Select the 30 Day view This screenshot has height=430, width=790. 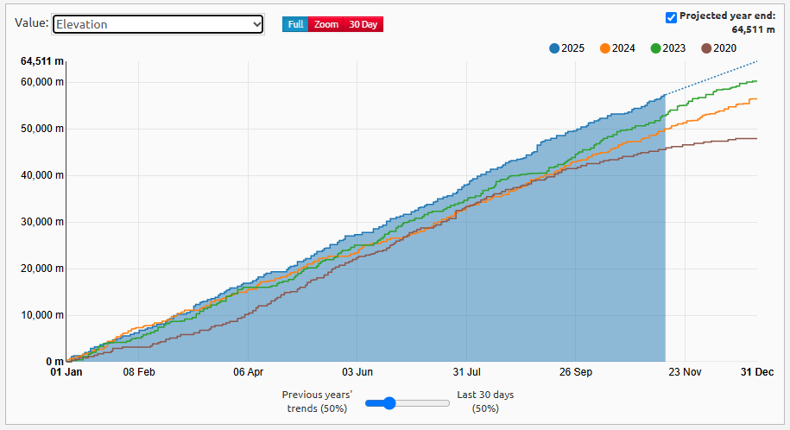click(x=363, y=24)
